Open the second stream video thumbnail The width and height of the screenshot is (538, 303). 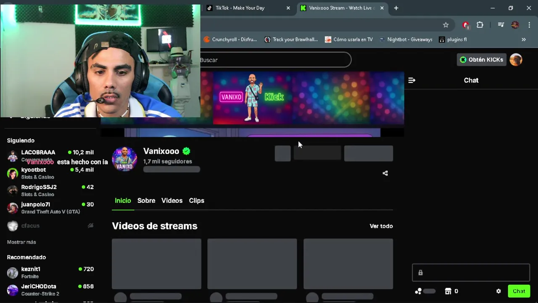pyautogui.click(x=252, y=264)
